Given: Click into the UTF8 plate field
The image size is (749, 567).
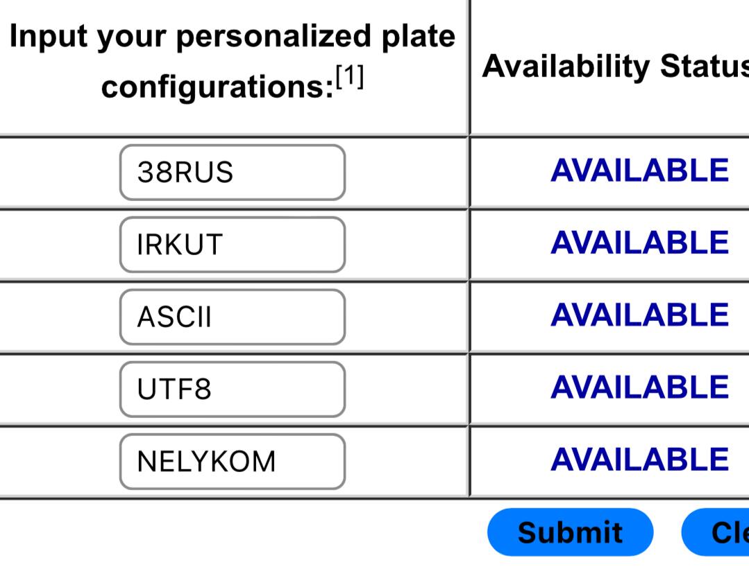Looking at the screenshot, I should click(232, 389).
